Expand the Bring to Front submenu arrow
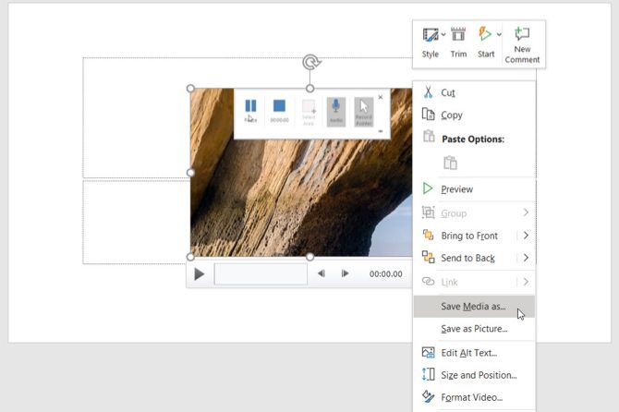The image size is (619, 412). point(526,236)
